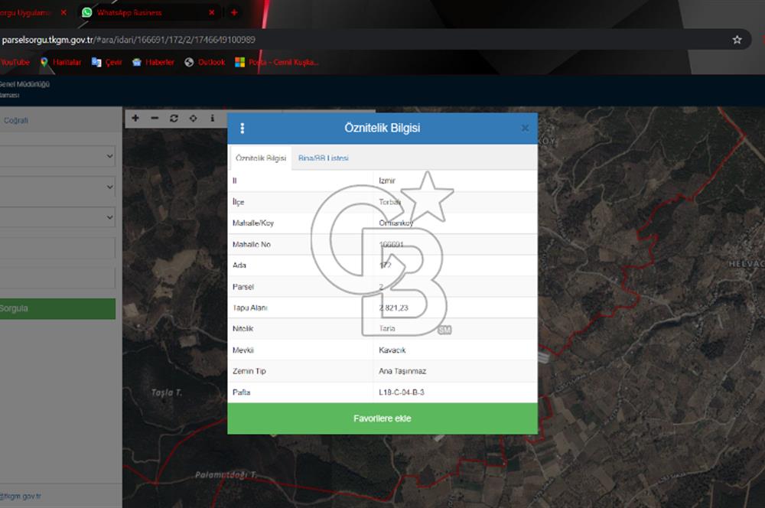The width and height of the screenshot is (765, 508).
Task: Expand the first dropdown in left panel
Action: (57, 156)
